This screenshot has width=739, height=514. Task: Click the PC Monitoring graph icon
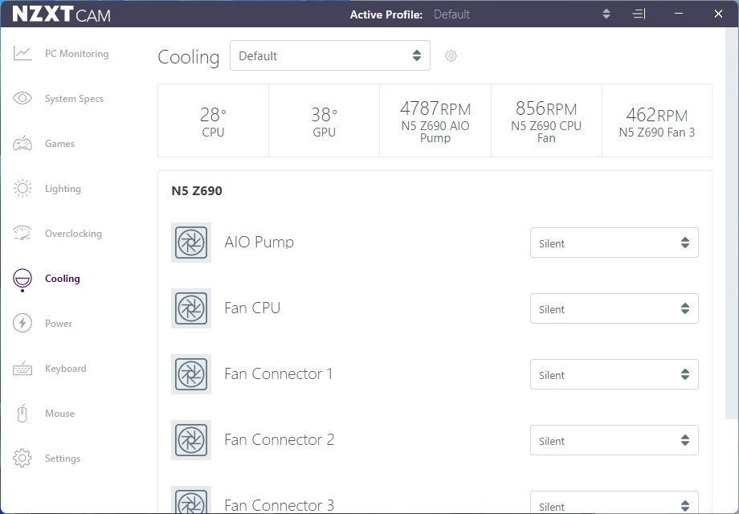click(22, 54)
